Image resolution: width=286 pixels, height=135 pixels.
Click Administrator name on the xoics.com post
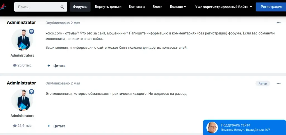(x=21, y=22)
